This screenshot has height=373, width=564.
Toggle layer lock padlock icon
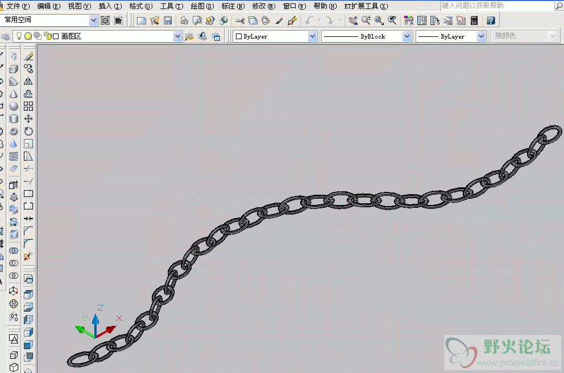click(x=47, y=36)
